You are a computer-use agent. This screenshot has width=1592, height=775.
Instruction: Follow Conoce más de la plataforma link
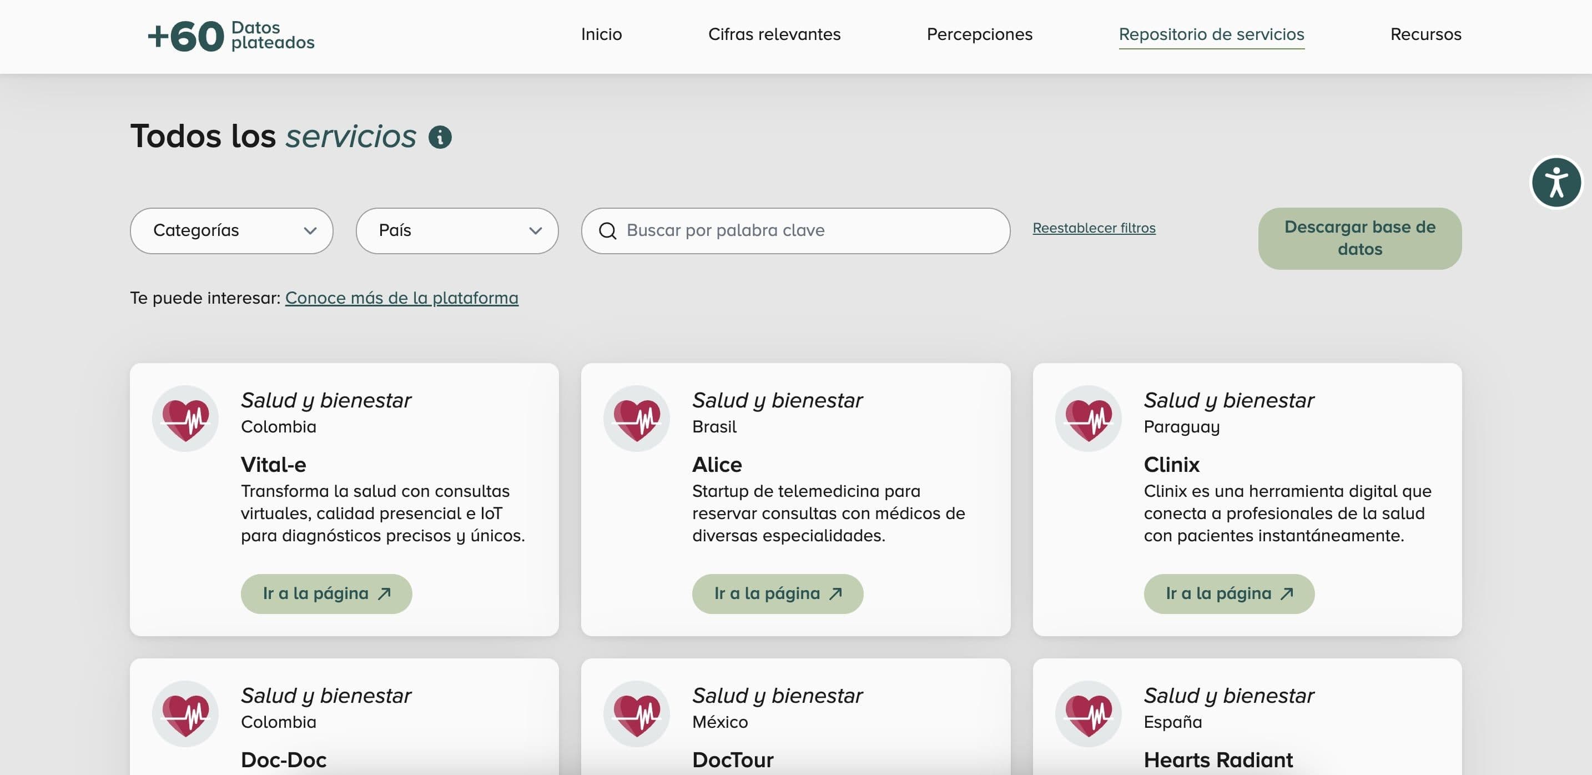click(x=402, y=298)
